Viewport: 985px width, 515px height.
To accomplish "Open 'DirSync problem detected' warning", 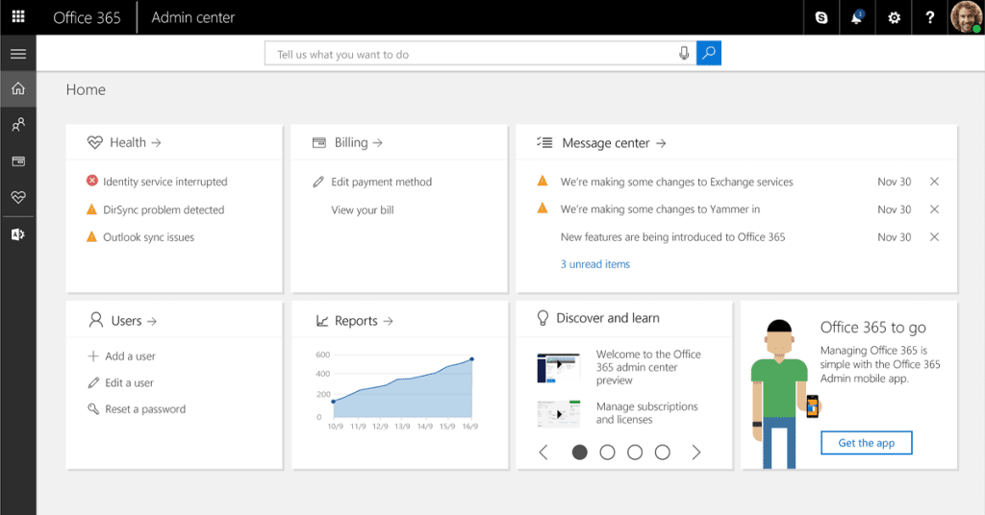I will point(164,210).
